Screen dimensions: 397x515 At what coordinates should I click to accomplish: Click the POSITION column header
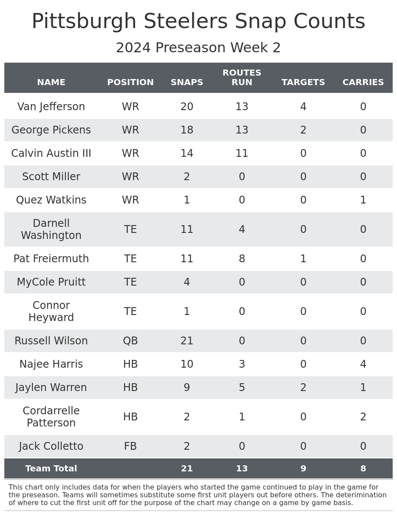pos(130,83)
